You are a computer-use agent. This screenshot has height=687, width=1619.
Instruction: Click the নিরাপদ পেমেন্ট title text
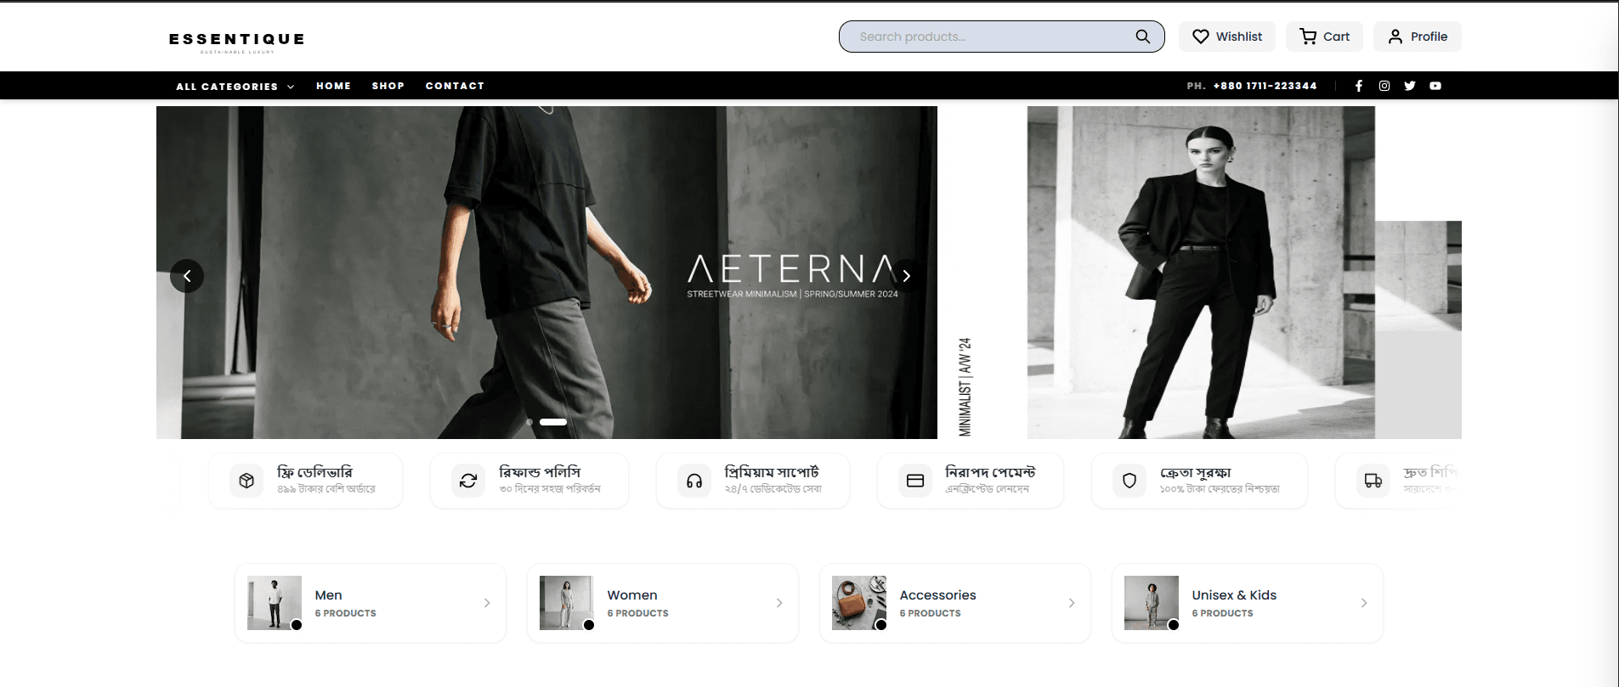[990, 472]
